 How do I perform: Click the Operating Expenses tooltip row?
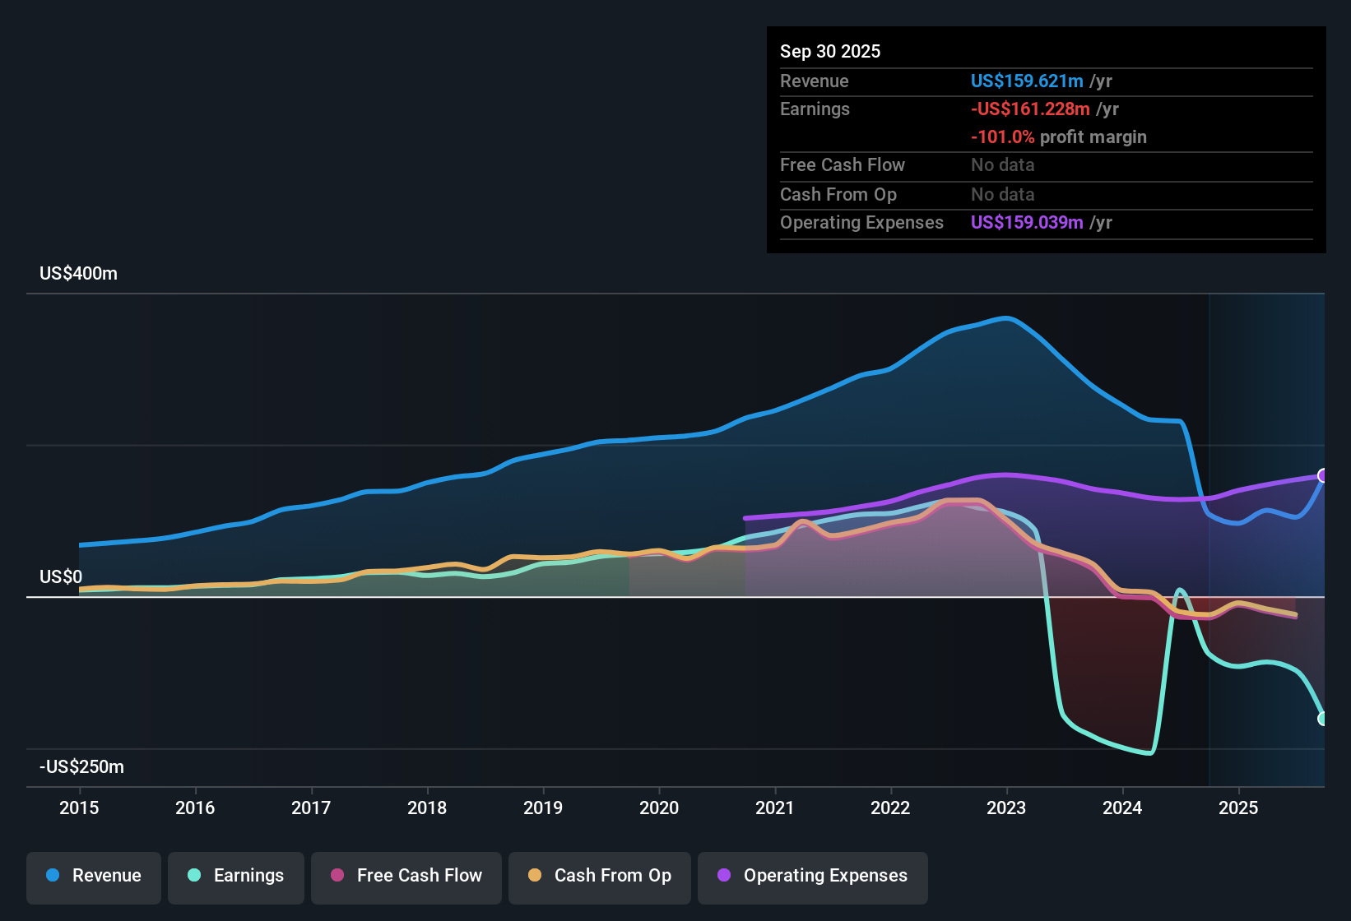pos(946,222)
